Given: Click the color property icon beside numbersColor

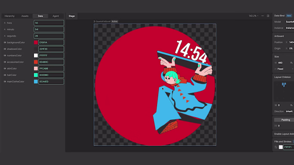Looking at the screenshot, I should [x=5, y=56].
